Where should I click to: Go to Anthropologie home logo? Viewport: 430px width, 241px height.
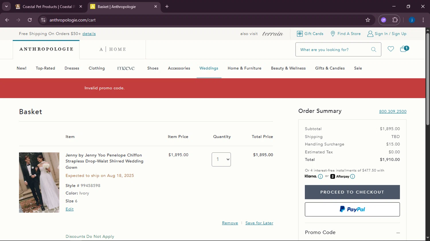pyautogui.click(x=46, y=49)
